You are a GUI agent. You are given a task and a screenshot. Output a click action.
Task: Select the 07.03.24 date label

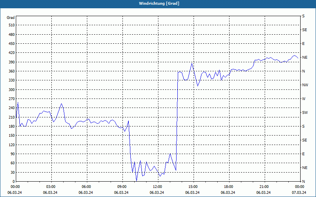click(x=299, y=193)
